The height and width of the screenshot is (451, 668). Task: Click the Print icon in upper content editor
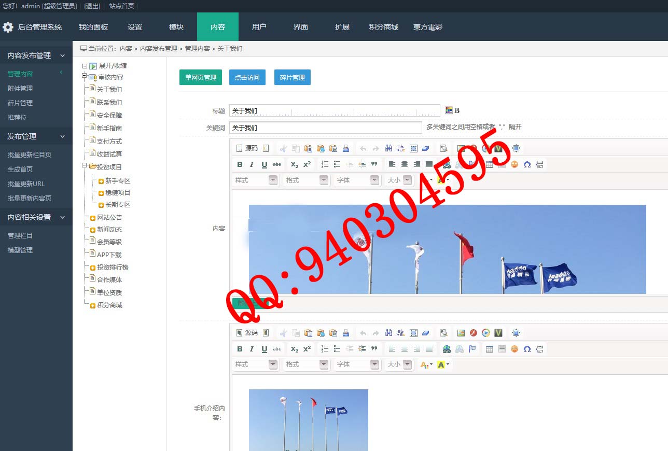(346, 149)
